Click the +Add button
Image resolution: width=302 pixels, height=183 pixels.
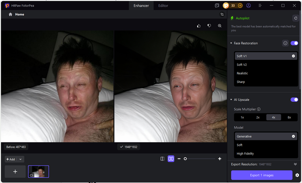tap(11, 159)
